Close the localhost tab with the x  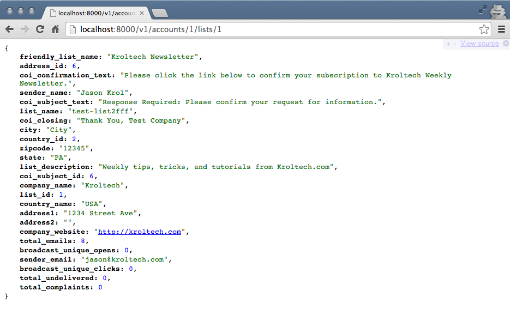point(142,13)
